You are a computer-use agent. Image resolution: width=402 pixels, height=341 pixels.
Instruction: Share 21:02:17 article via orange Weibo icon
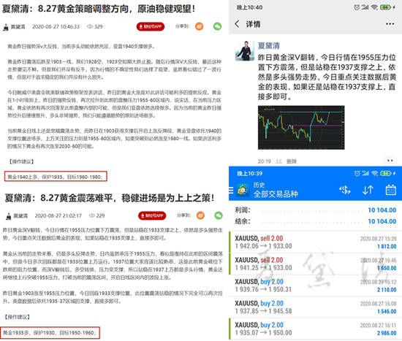[200, 215]
